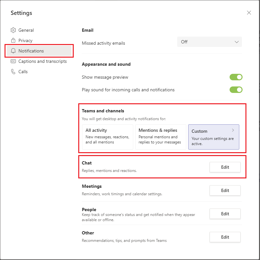Click the 'Keep track of someone's status' description
The width and height of the screenshot is (260, 260).
pos(138,217)
